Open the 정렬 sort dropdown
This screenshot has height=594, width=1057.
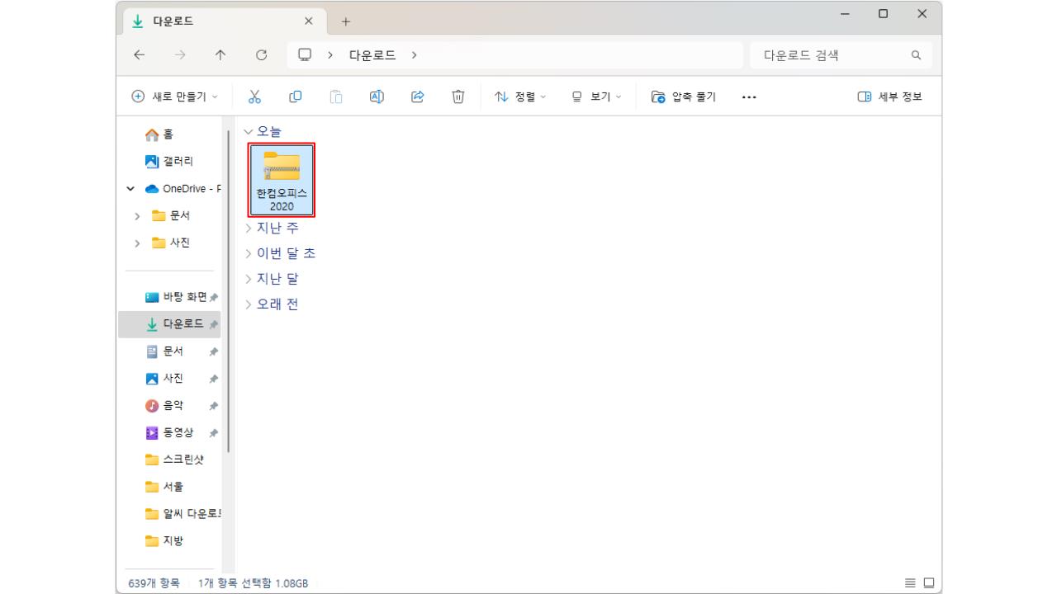pyautogui.click(x=519, y=96)
